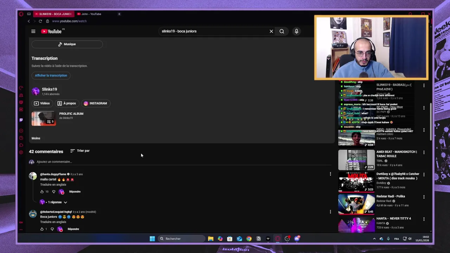Screen dimensions: 450x253
Task: Translate the Boca juniors comment
Action: [53, 222]
